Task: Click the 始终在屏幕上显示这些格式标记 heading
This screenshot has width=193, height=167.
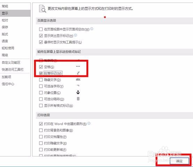Action: click(59, 51)
